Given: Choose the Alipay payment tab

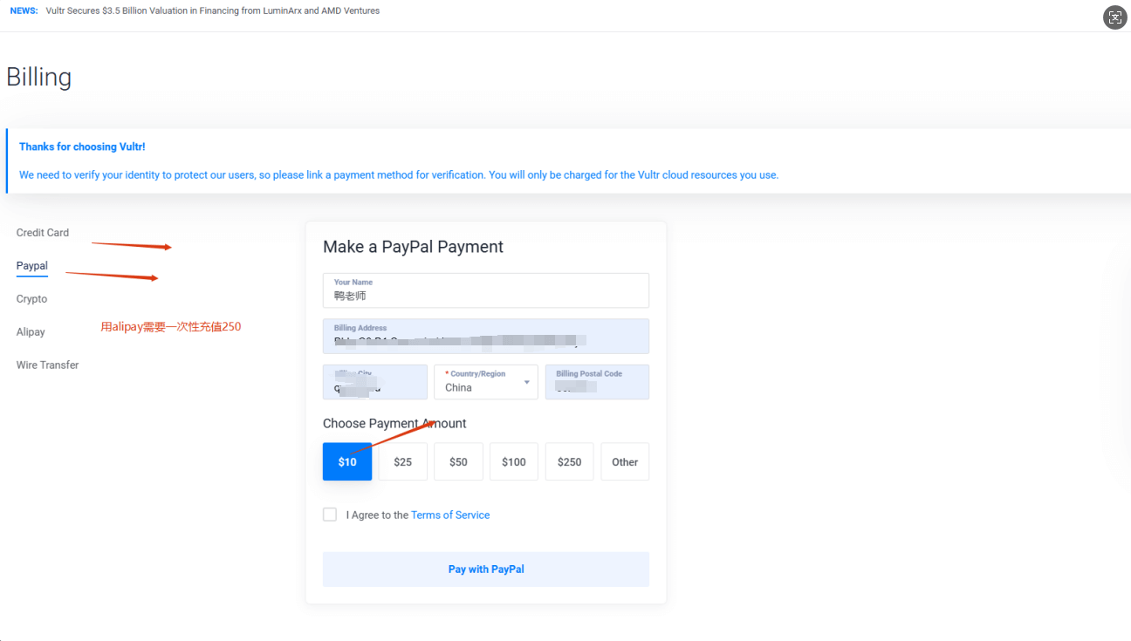Looking at the screenshot, I should [x=31, y=332].
